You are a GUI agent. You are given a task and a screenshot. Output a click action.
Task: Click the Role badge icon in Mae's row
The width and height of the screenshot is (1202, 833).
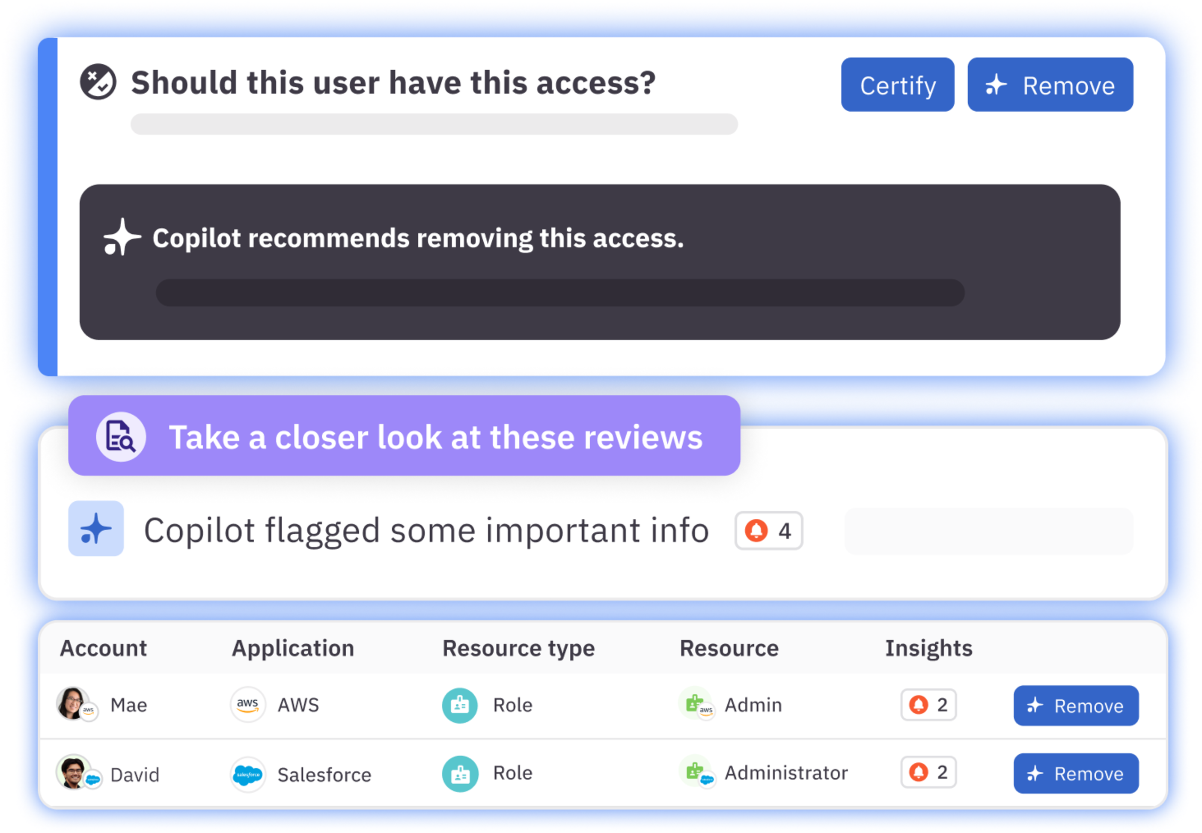pyautogui.click(x=459, y=705)
